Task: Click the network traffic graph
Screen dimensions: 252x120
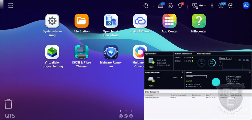Action: [236, 66]
